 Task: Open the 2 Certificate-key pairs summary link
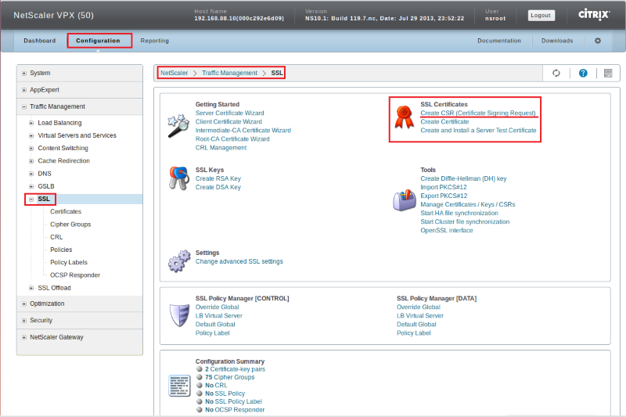[236, 369]
